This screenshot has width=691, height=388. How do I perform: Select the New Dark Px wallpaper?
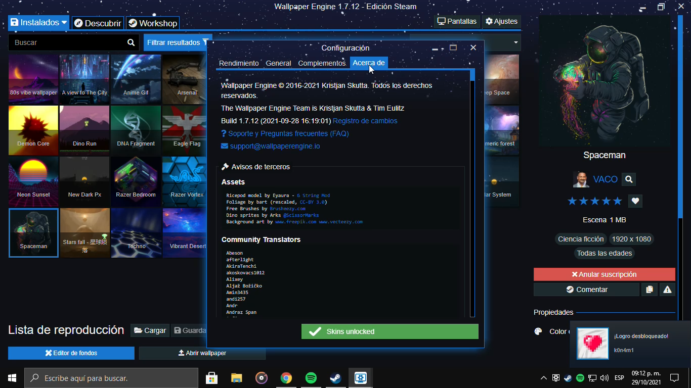(84, 181)
